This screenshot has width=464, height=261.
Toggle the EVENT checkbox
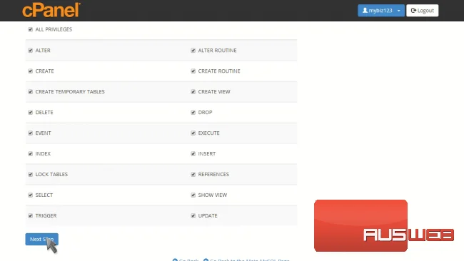[x=31, y=133]
